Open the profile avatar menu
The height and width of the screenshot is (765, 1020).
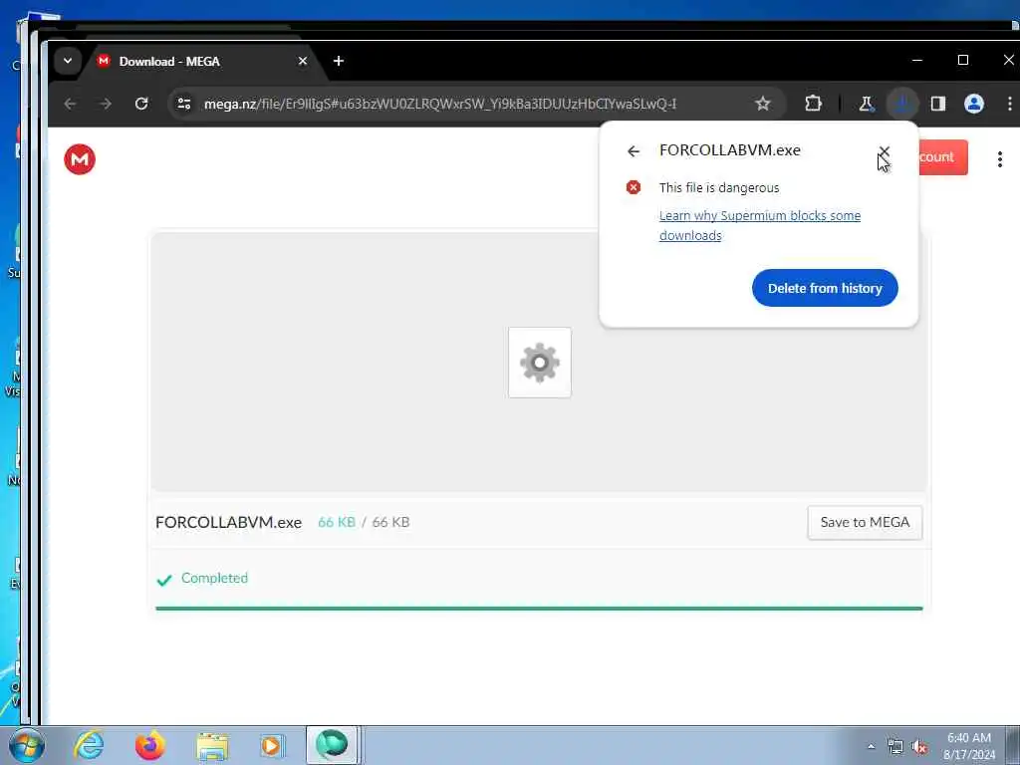(974, 104)
